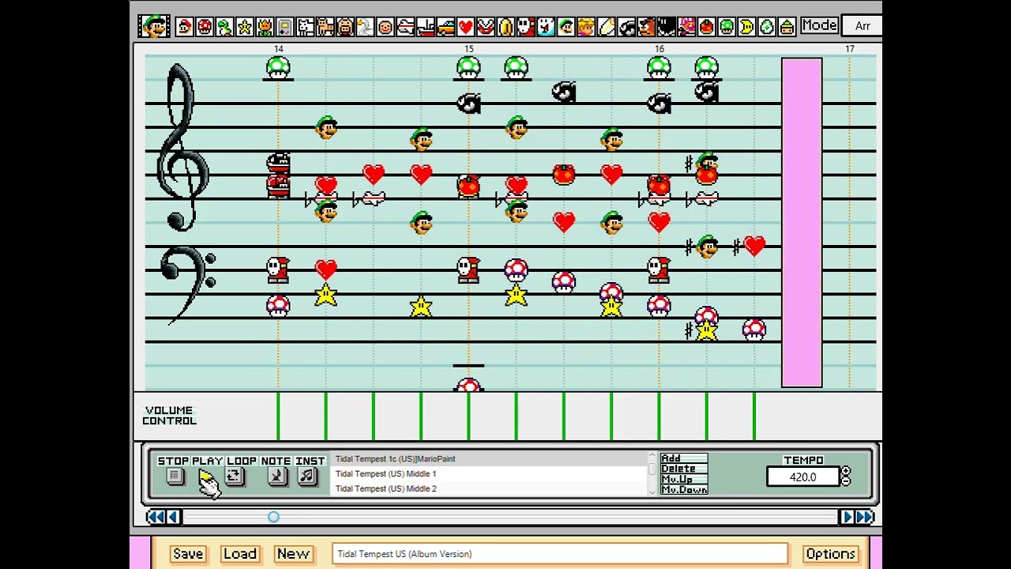Open the Options button
Image resolution: width=1011 pixels, height=569 pixels.
pos(831,554)
